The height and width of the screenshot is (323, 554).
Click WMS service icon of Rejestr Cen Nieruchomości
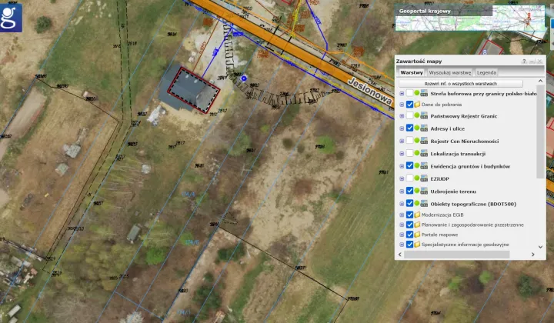pyautogui.click(x=424, y=141)
